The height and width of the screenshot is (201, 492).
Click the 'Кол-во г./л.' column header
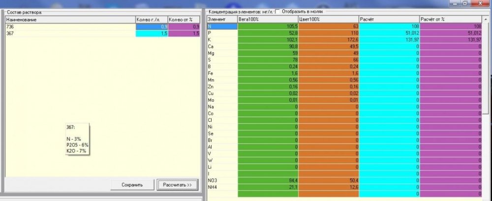click(152, 20)
